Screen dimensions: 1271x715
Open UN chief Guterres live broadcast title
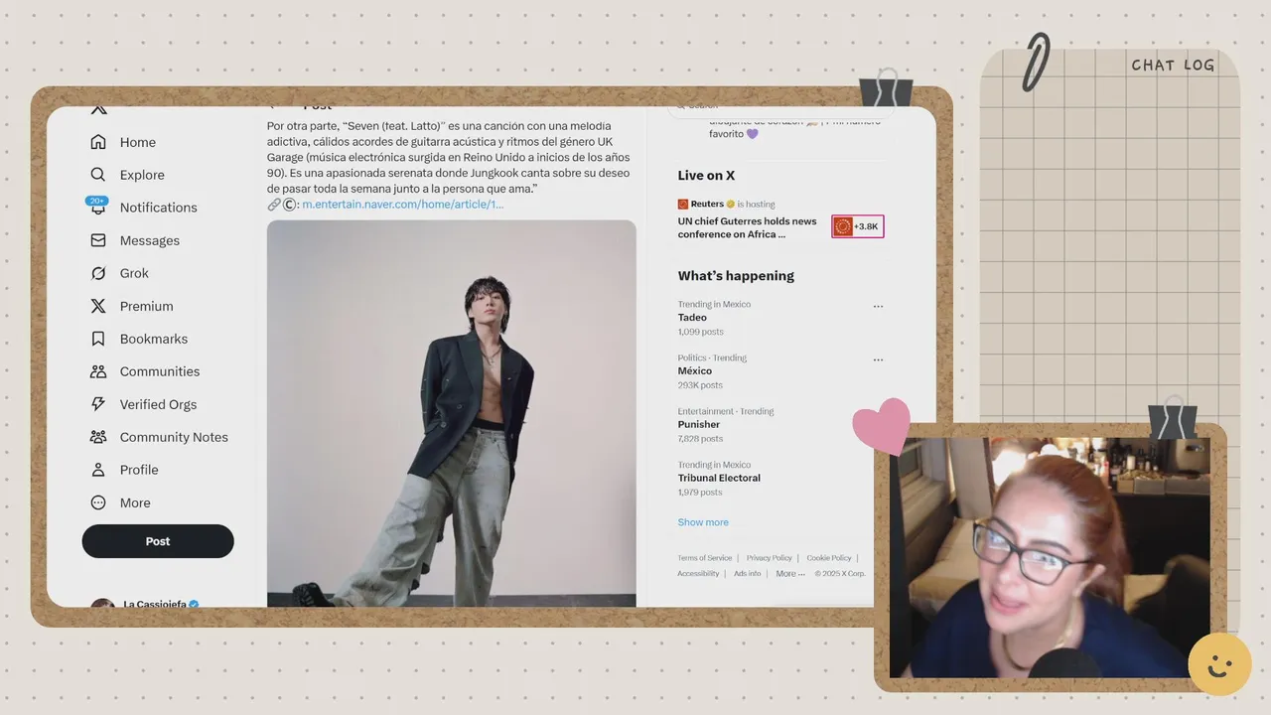click(748, 228)
